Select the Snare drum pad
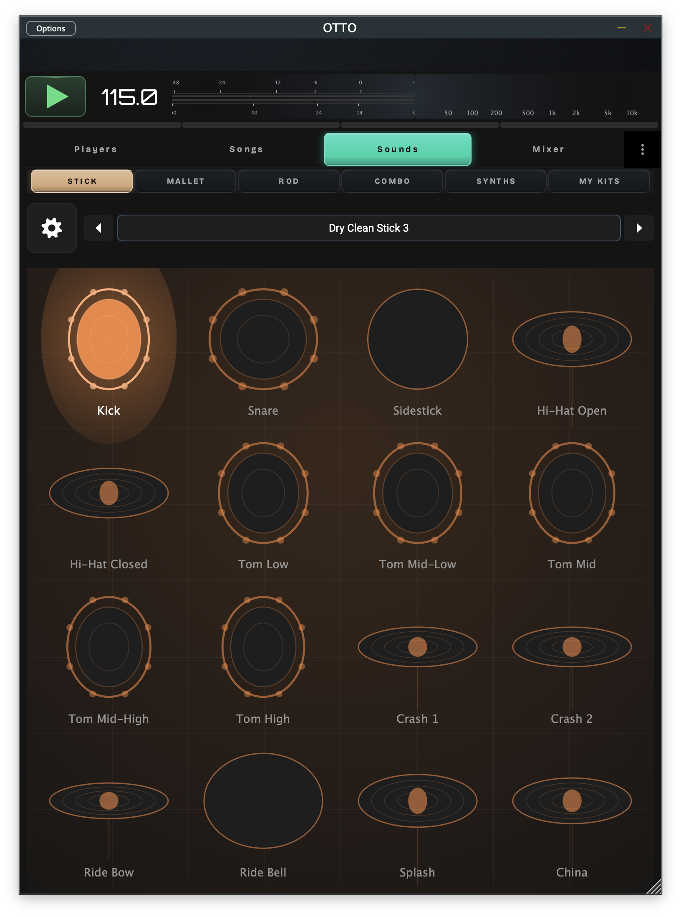 click(x=263, y=339)
